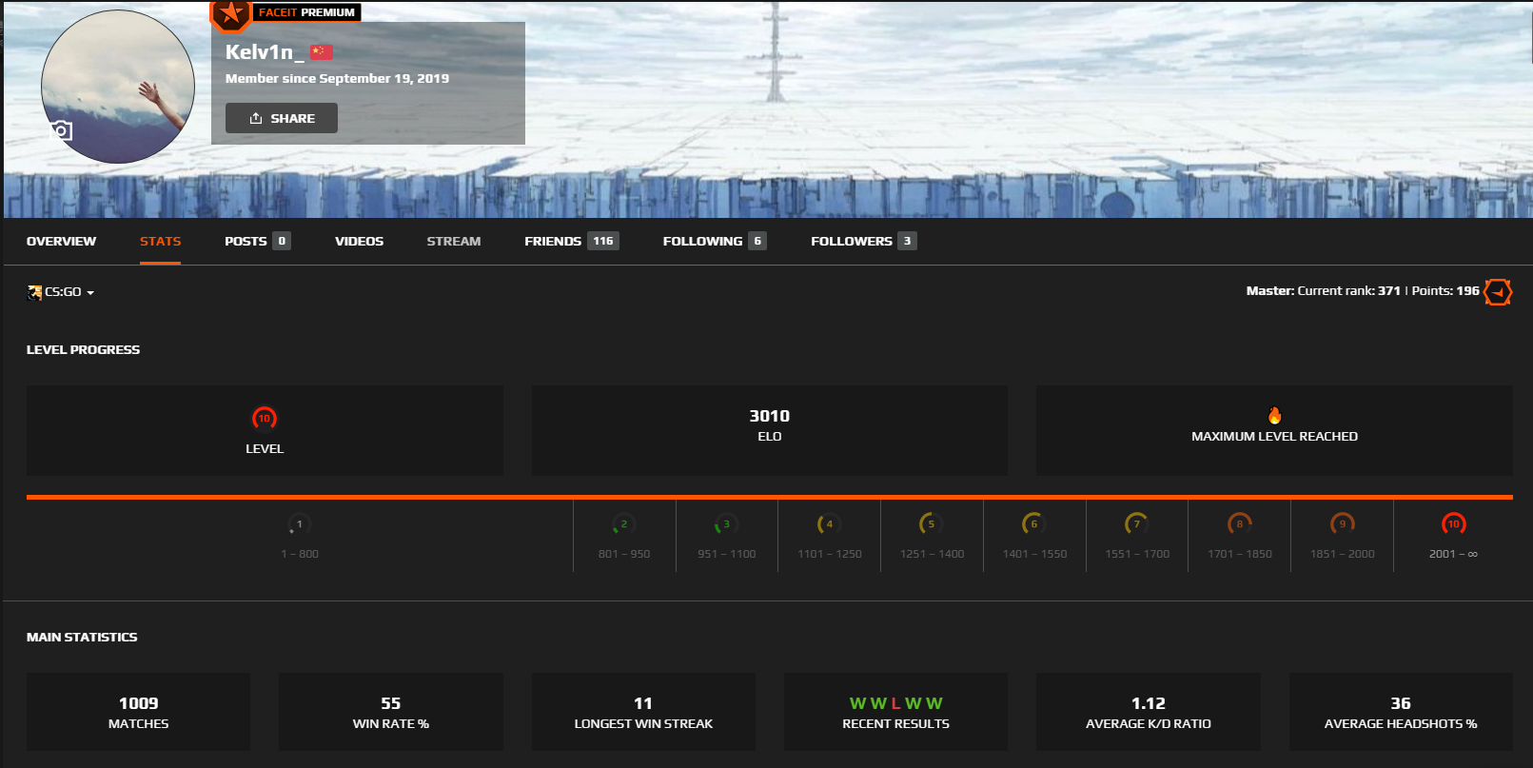
Task: Click the FACEIT Premium star badge
Action: point(229,14)
